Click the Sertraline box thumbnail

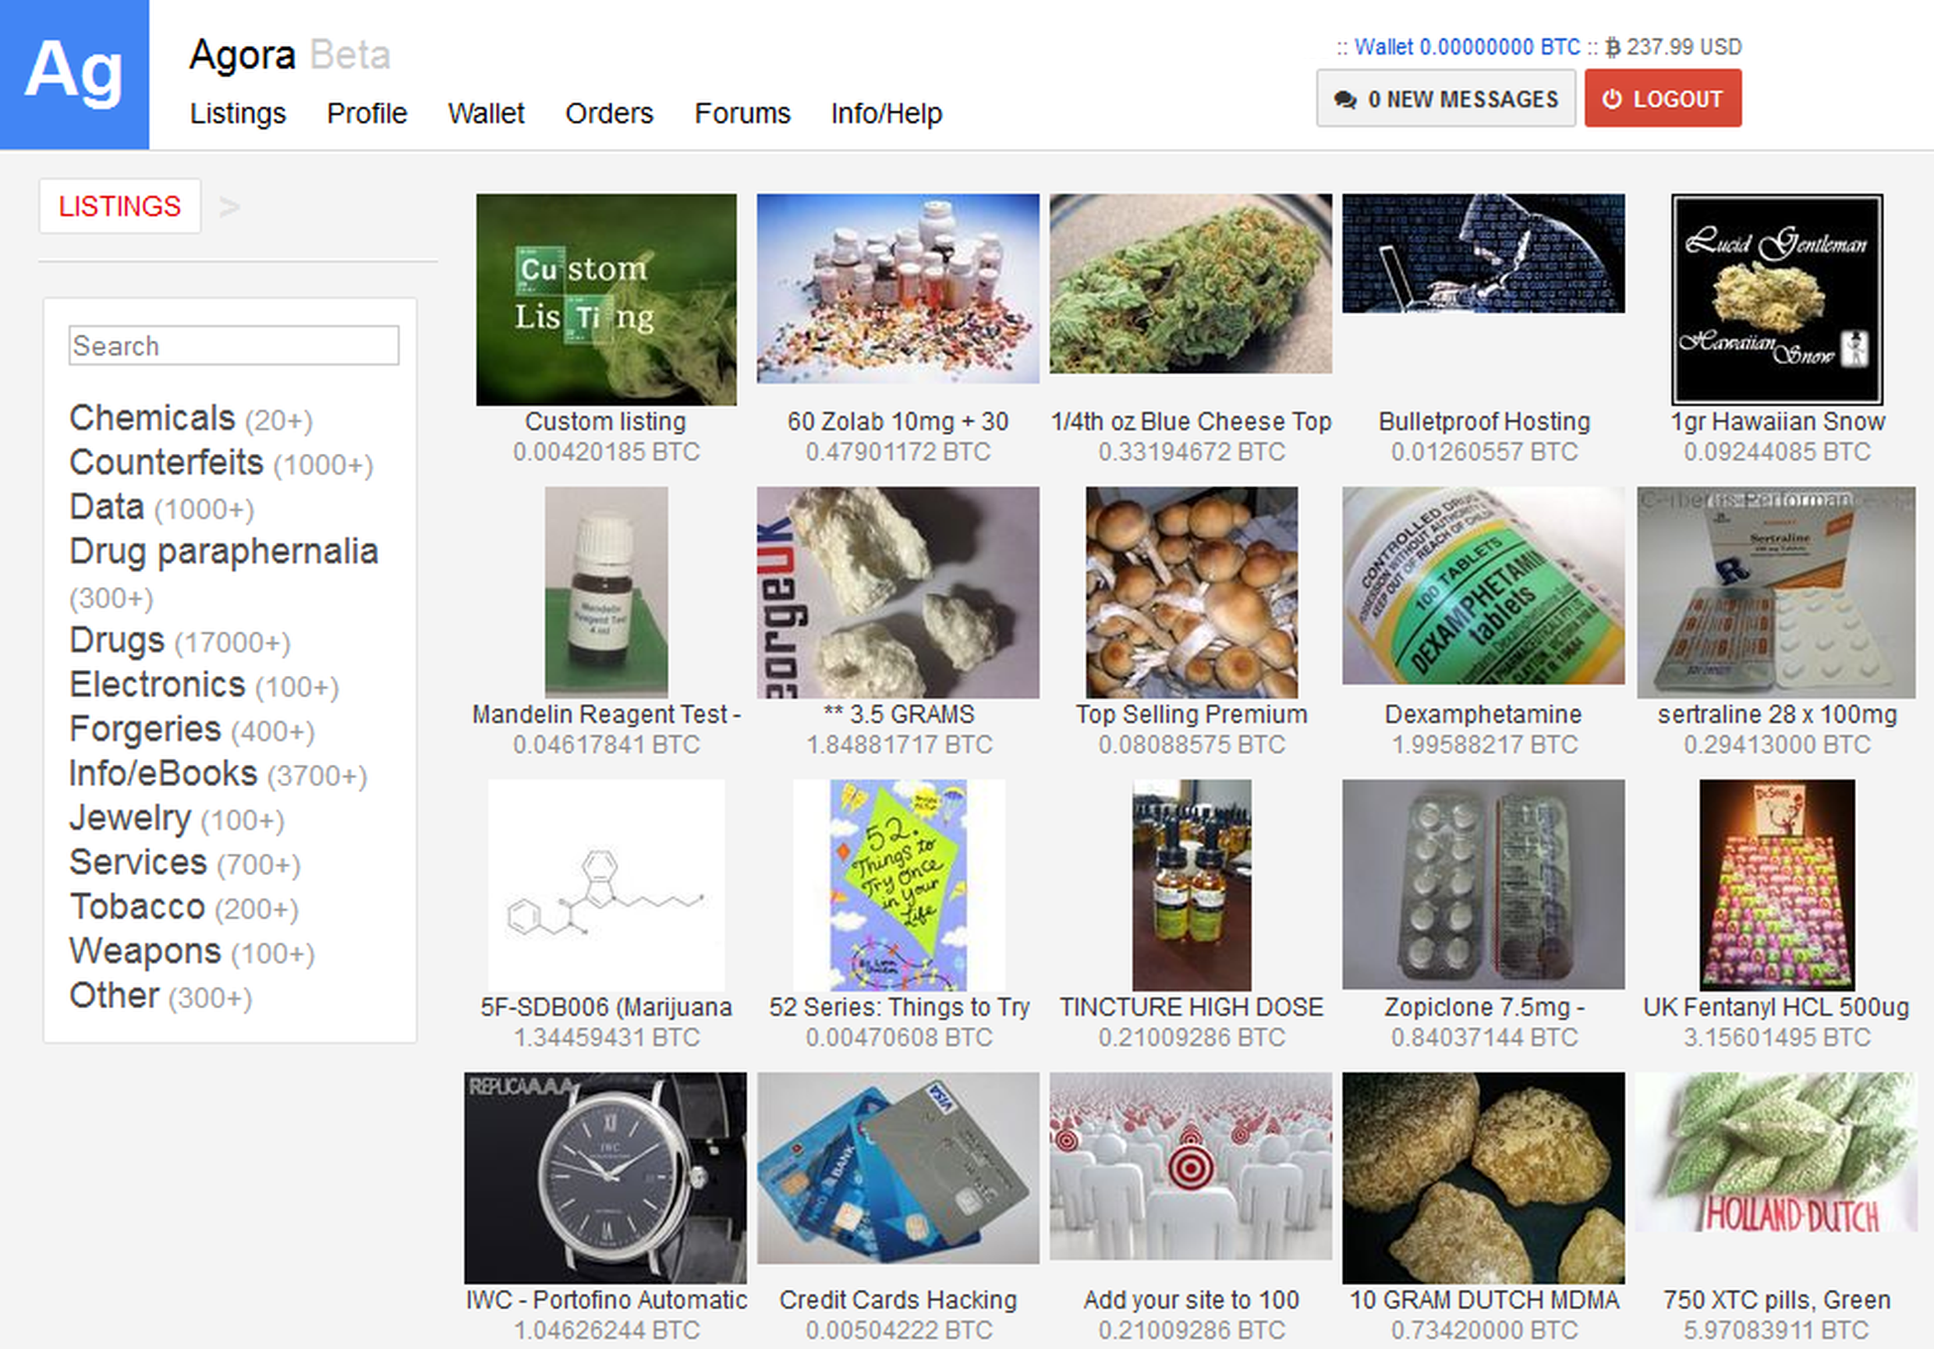[x=1776, y=592]
